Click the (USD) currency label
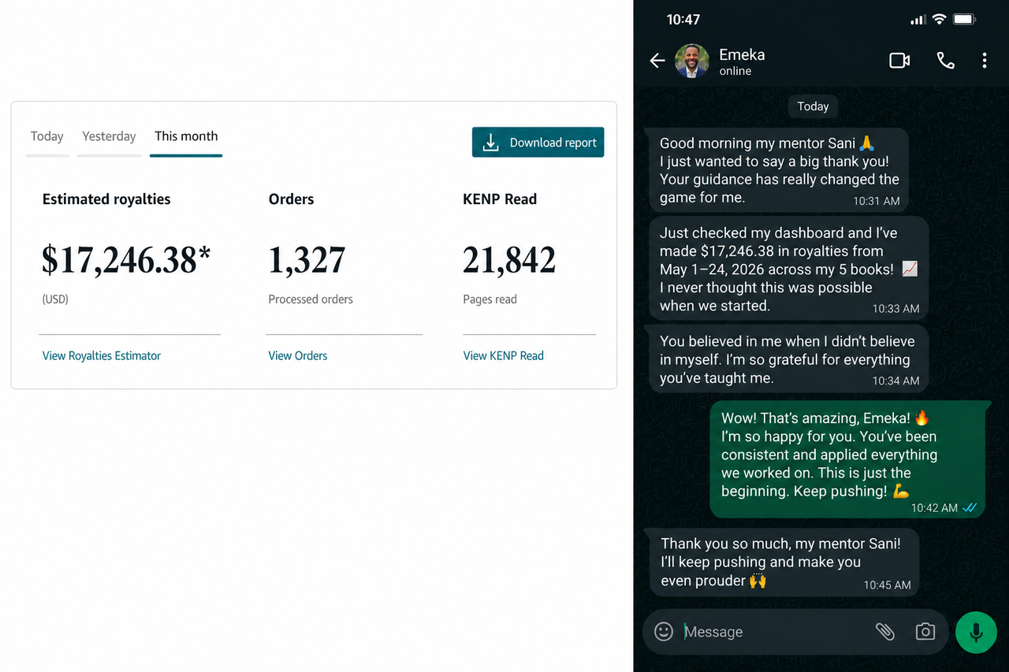Viewport: 1009px width, 672px height. (x=55, y=299)
